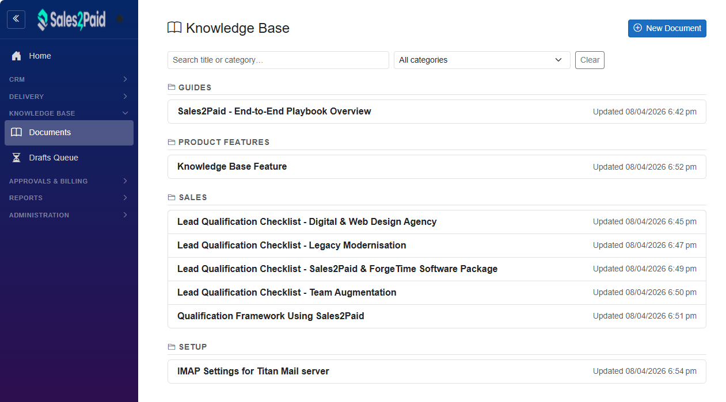
Task: Open the Knowledge Base Feature document
Action: tap(436, 167)
